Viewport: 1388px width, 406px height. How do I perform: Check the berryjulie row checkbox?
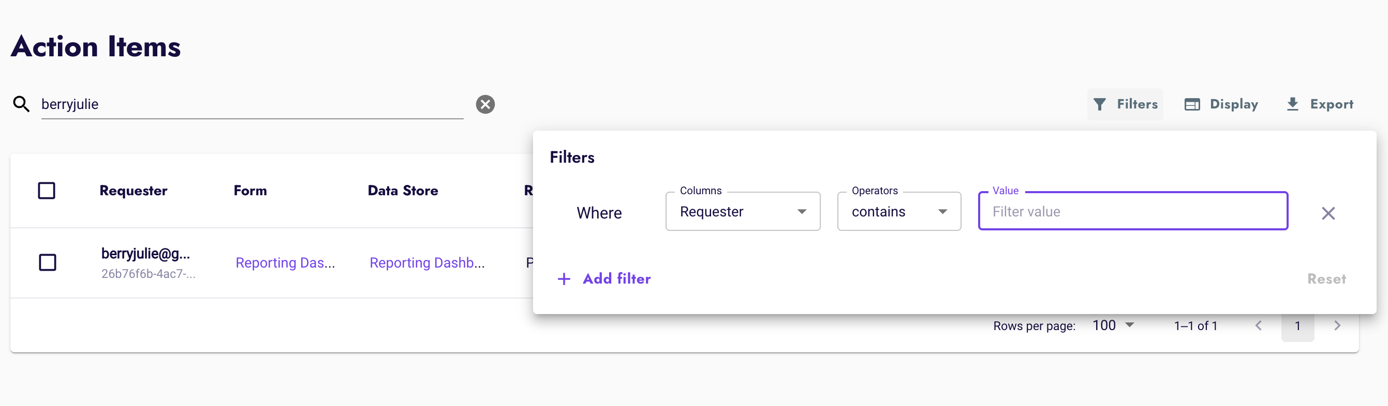click(48, 262)
